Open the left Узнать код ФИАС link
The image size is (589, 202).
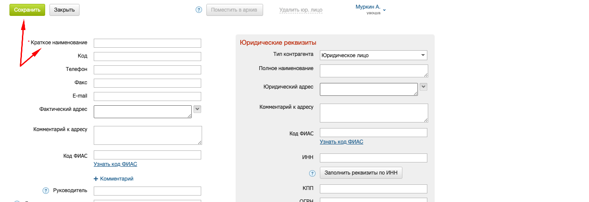coord(115,164)
